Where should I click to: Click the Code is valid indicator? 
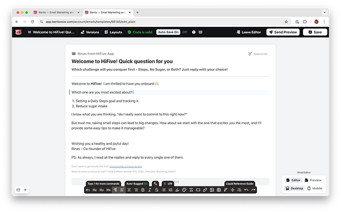coord(140,32)
